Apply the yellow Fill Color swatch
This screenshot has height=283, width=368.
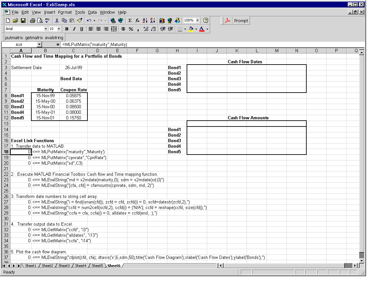click(x=191, y=29)
